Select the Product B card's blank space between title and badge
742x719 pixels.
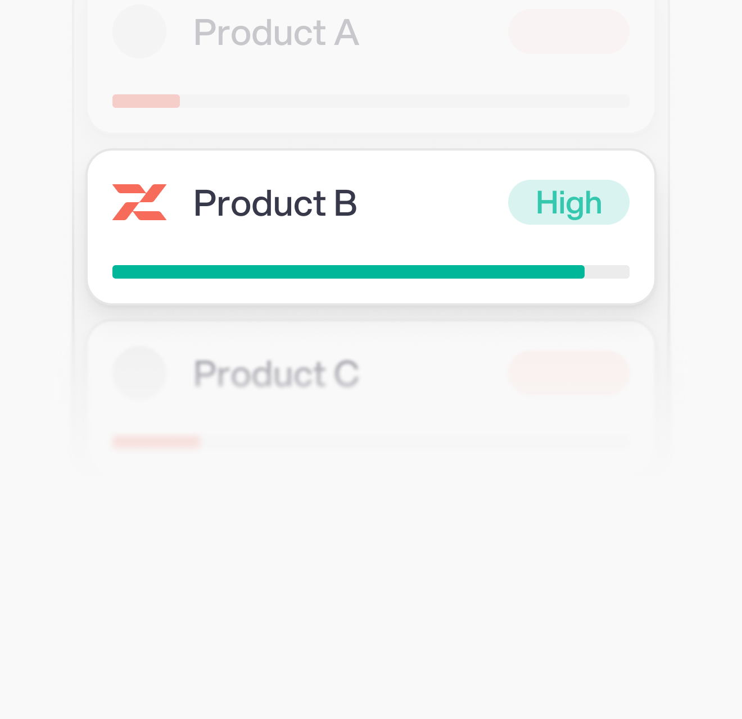pos(433,202)
